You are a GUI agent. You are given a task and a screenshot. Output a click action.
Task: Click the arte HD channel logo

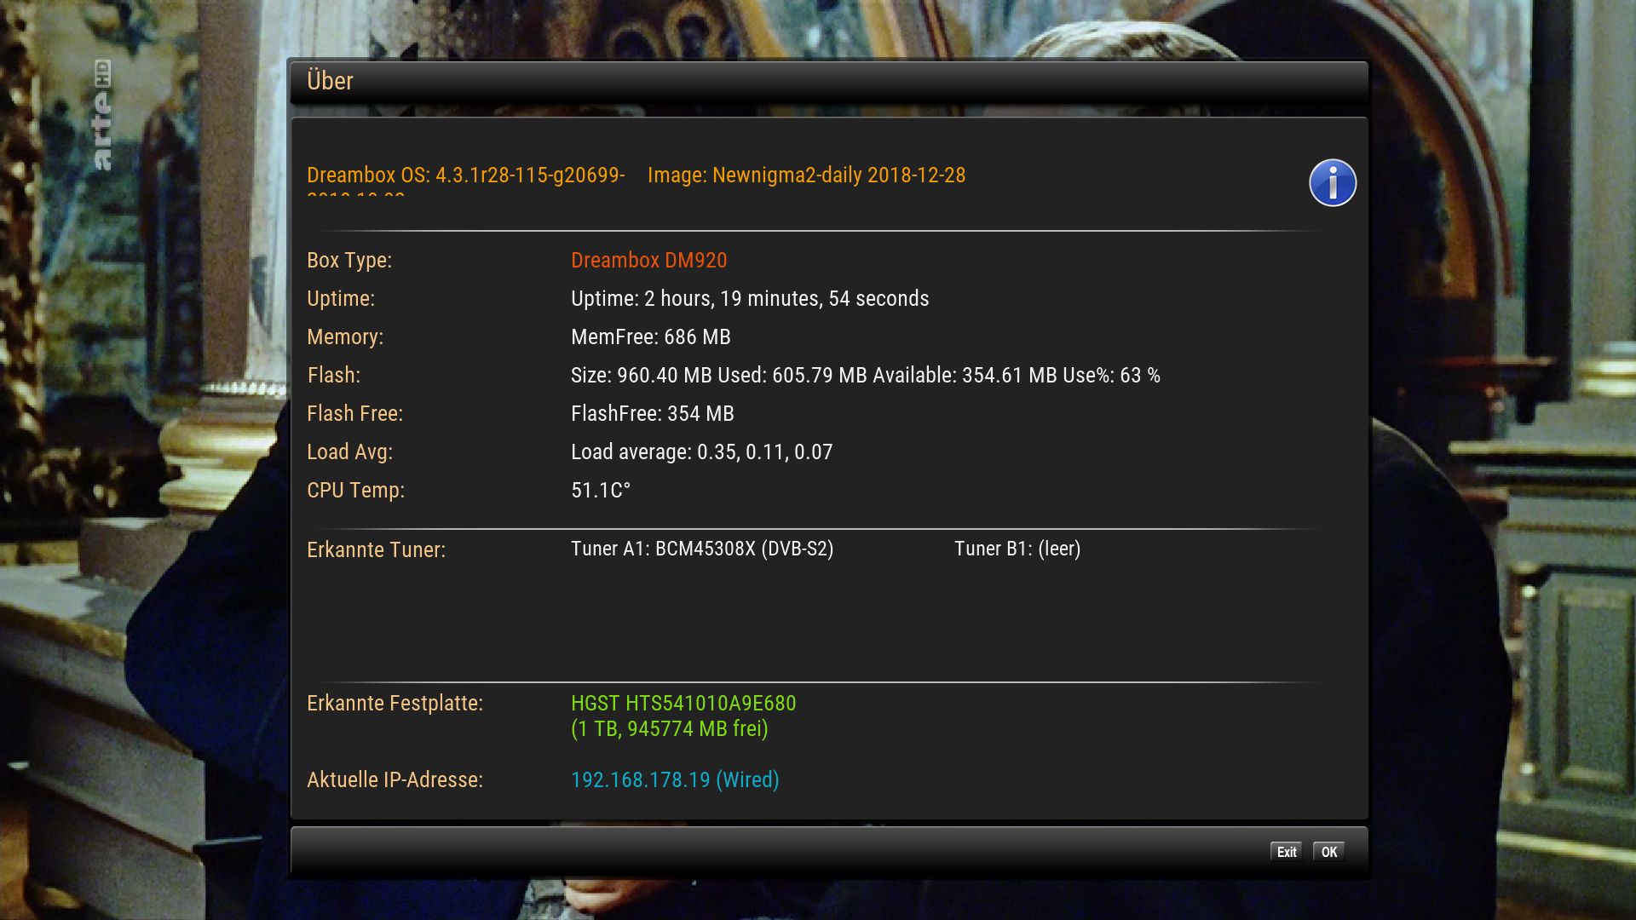click(102, 115)
